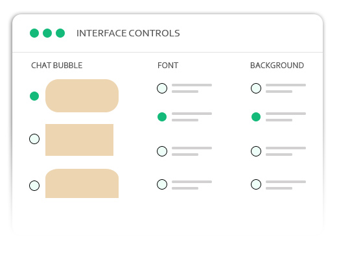This screenshot has height=261, width=339.
Task: Select the first Font radio option
Action: [x=162, y=88]
